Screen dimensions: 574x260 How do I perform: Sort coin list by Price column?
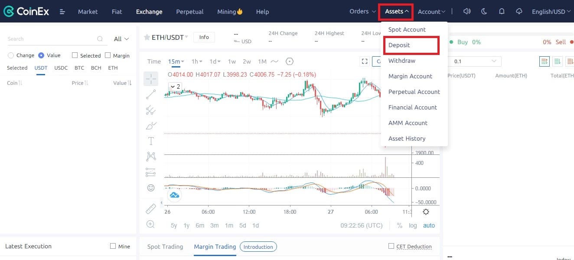pos(80,83)
